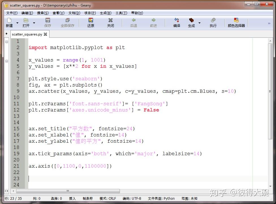Click the '模式: CRLF' status bar entry
276x204 pixels.
(108, 199)
